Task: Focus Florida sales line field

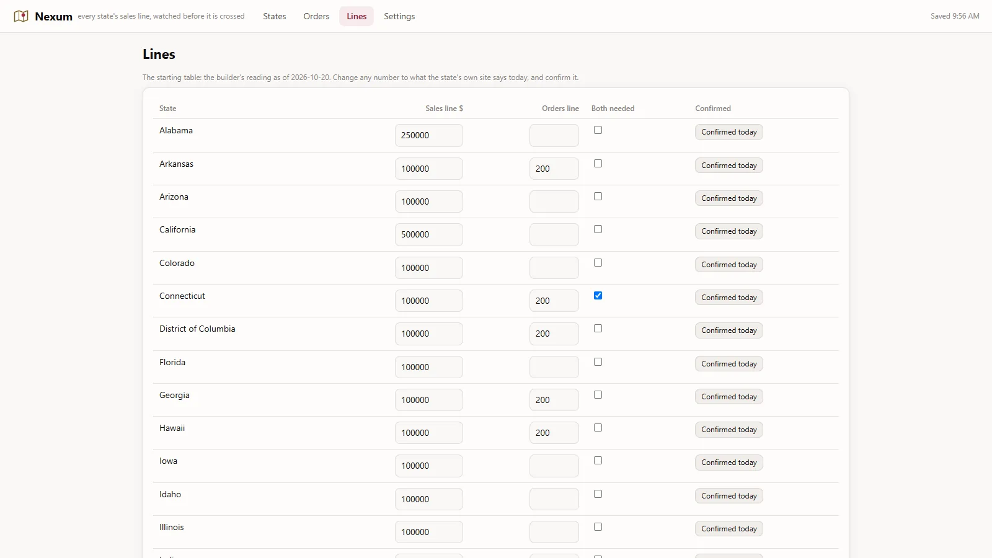Action: [429, 367]
